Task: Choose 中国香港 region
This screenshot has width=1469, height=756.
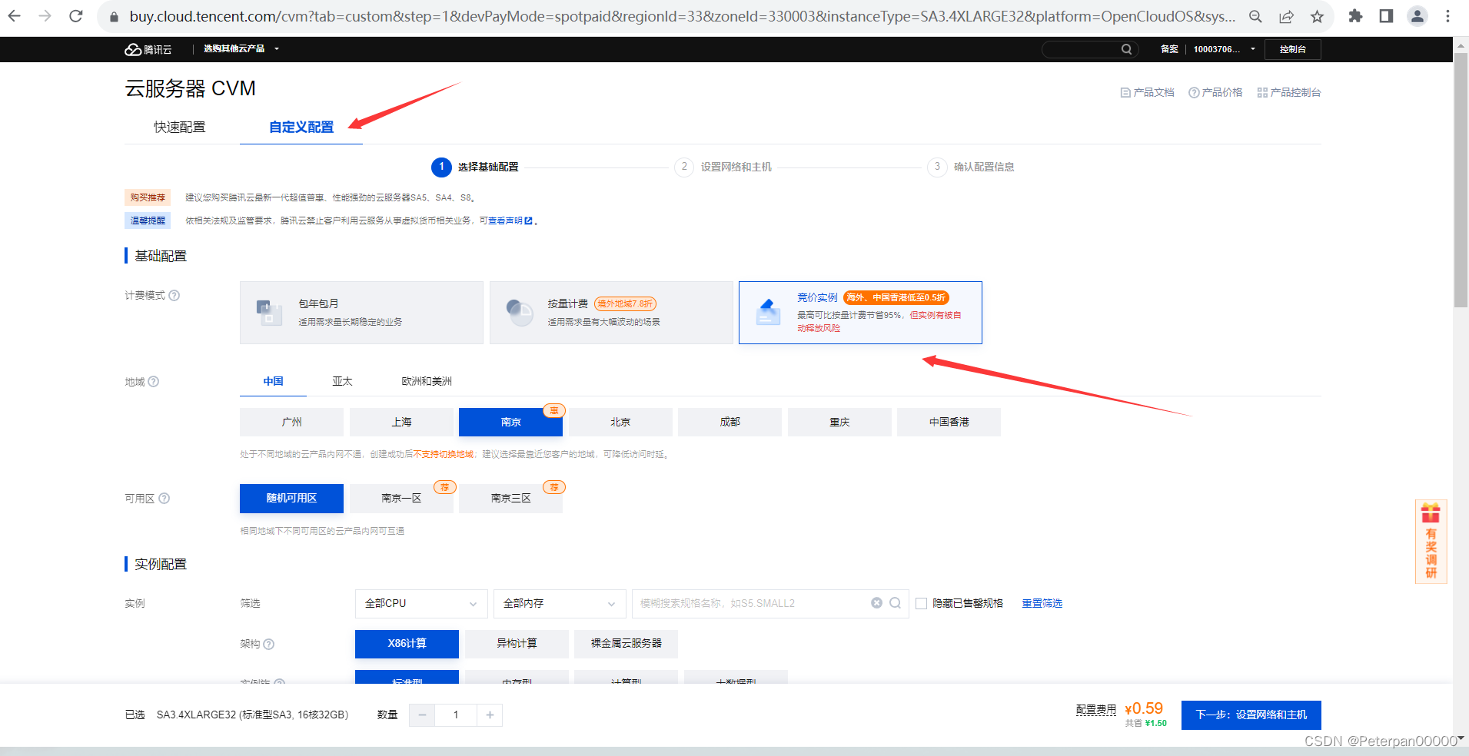Action: point(949,422)
